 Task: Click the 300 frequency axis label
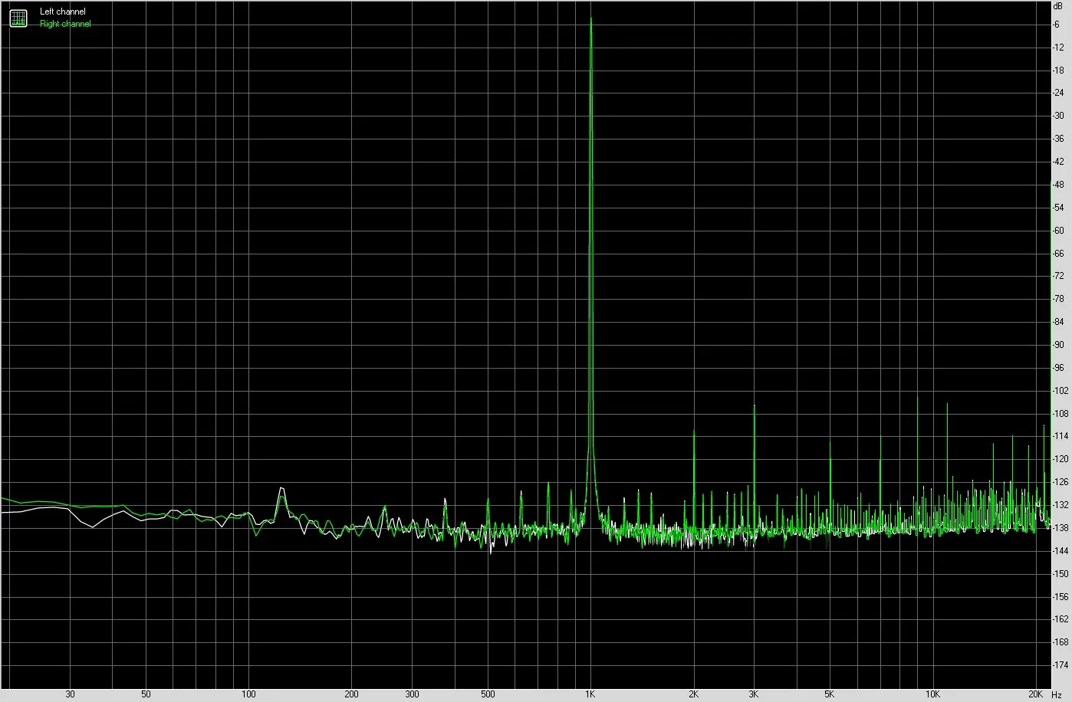pos(412,694)
